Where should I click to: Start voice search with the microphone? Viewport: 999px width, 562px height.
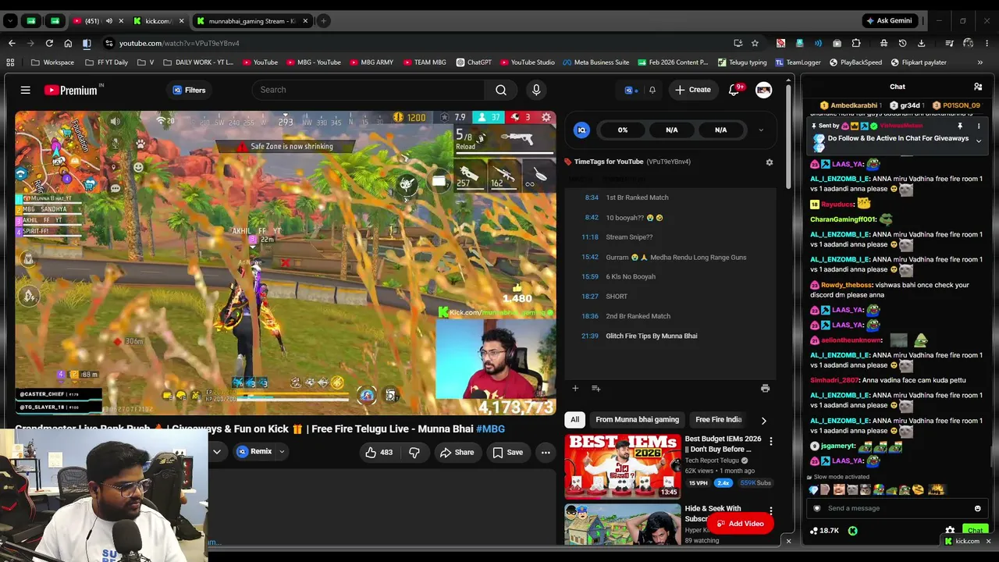(x=536, y=90)
